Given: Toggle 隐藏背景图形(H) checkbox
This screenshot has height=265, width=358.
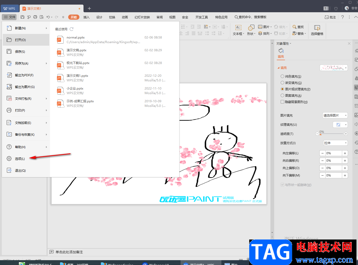Looking at the screenshot, I should point(282,102).
